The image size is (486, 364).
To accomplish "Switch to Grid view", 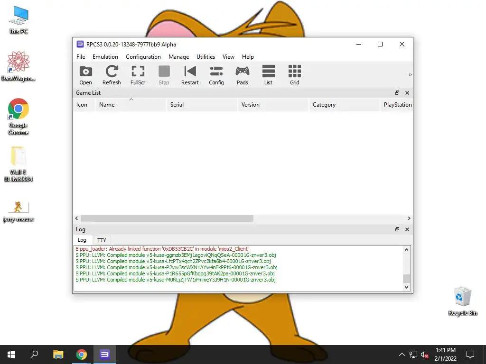I will (294, 75).
